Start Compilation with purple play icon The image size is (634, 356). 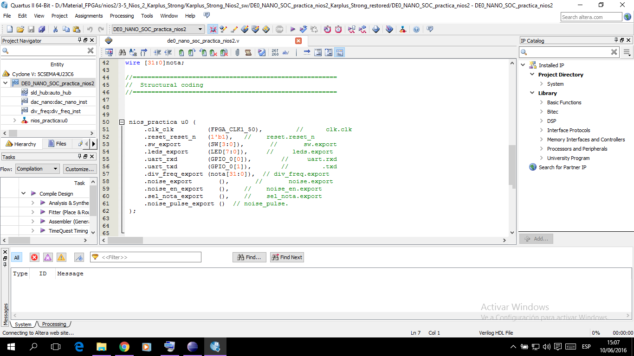(293, 29)
